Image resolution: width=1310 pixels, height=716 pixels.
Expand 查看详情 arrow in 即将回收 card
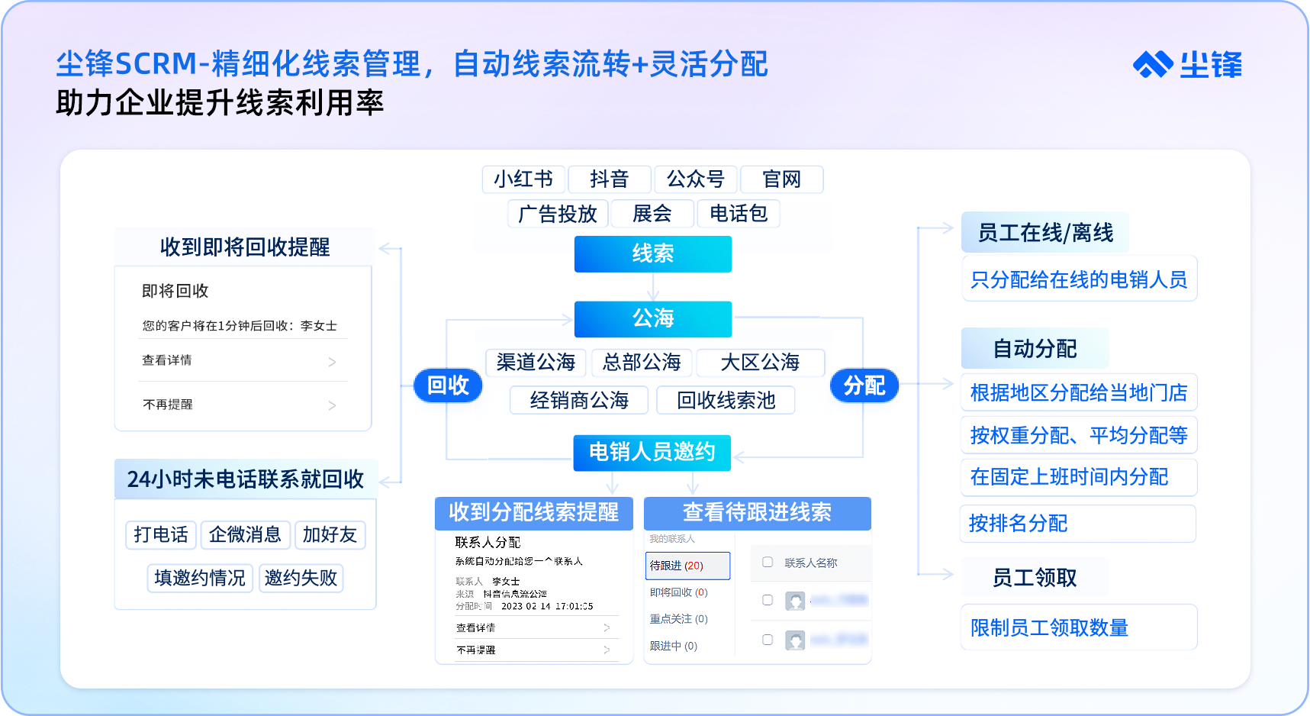[x=332, y=362]
